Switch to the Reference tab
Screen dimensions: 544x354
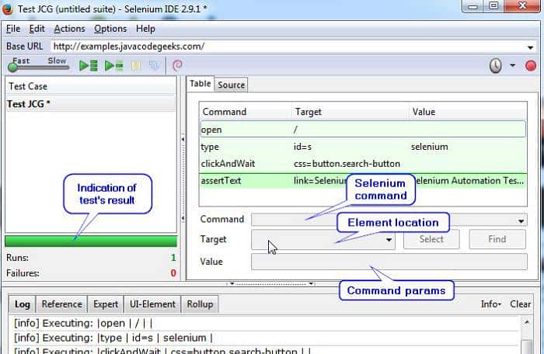(x=61, y=304)
